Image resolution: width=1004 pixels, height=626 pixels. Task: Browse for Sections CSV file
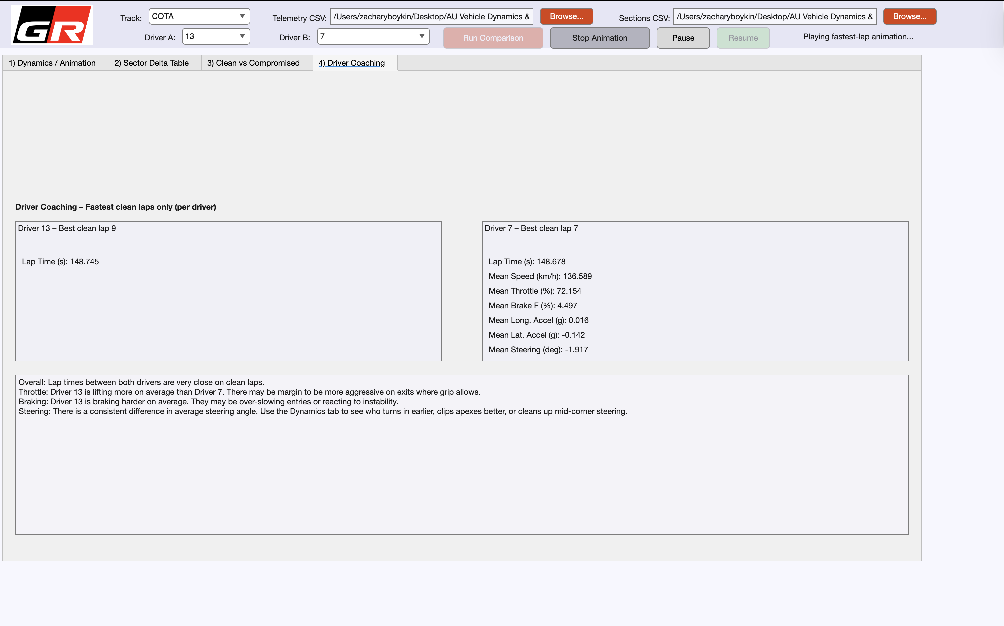point(909,17)
